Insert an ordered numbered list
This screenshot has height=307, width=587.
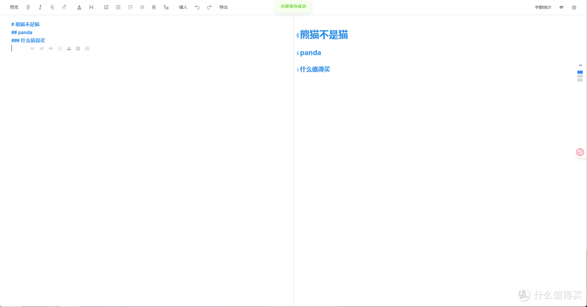point(107,7)
